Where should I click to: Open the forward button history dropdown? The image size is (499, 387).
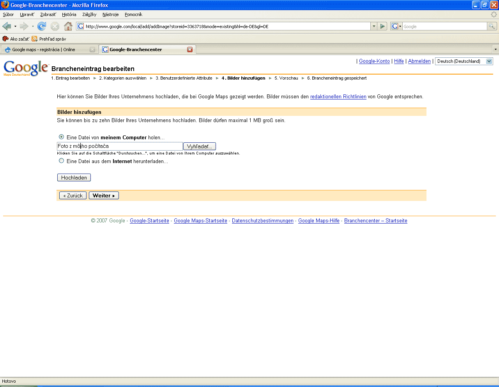[33, 26]
